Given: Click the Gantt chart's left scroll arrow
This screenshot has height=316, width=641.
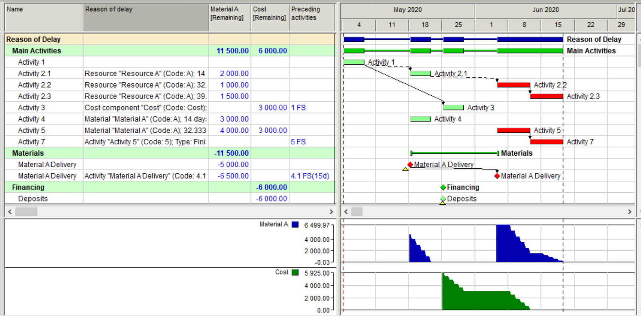Looking at the screenshot, I should coord(346,212).
